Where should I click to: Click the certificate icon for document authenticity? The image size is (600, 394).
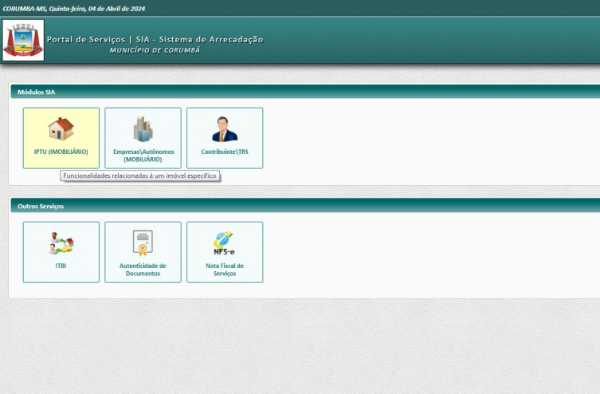(143, 242)
